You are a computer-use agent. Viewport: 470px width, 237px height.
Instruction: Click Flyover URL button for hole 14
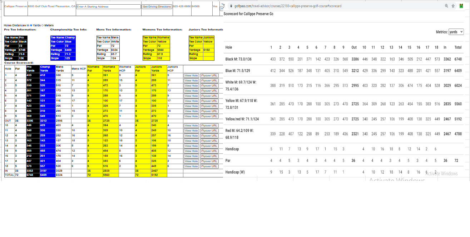(209, 146)
